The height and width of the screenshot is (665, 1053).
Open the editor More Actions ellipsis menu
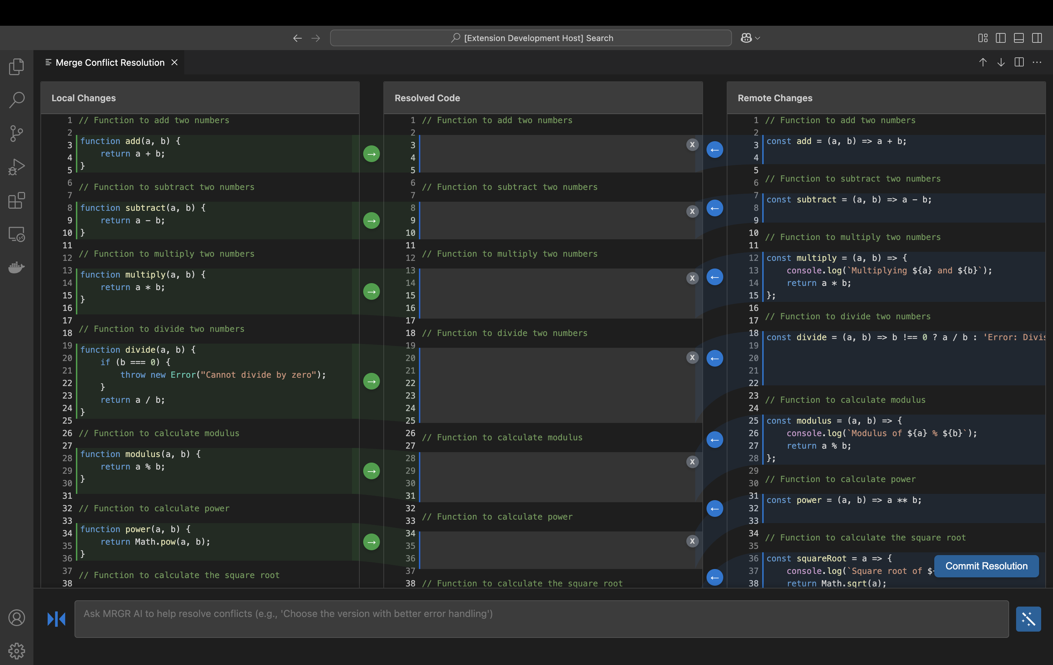click(x=1037, y=63)
